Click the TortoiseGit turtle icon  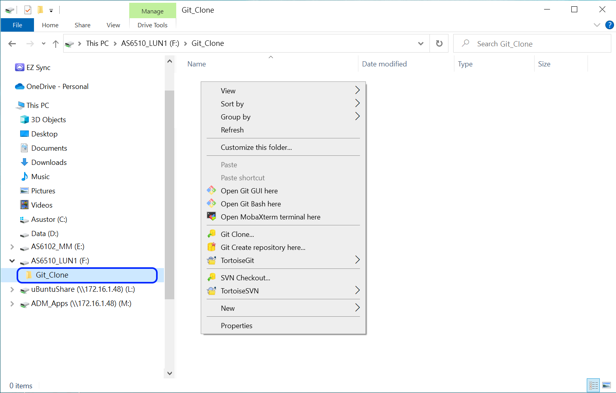point(211,260)
